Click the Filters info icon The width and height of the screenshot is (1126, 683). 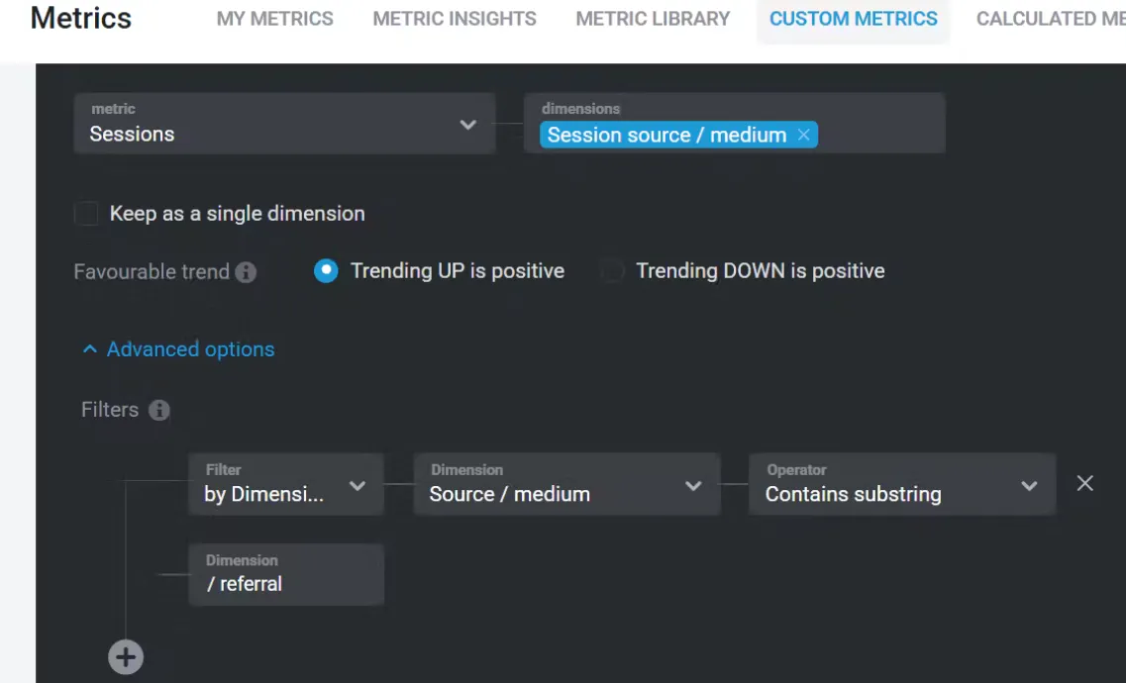[x=158, y=410]
